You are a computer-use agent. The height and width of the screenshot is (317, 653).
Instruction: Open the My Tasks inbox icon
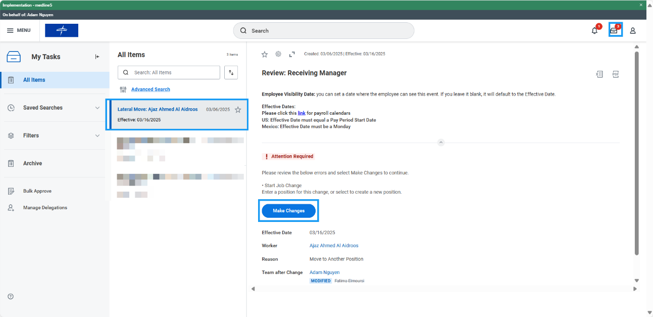point(614,30)
